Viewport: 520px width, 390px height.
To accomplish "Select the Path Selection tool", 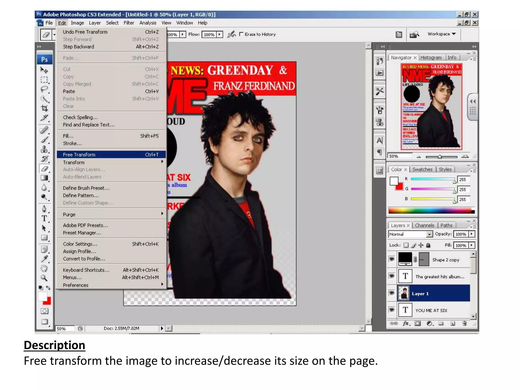I will coord(44,228).
